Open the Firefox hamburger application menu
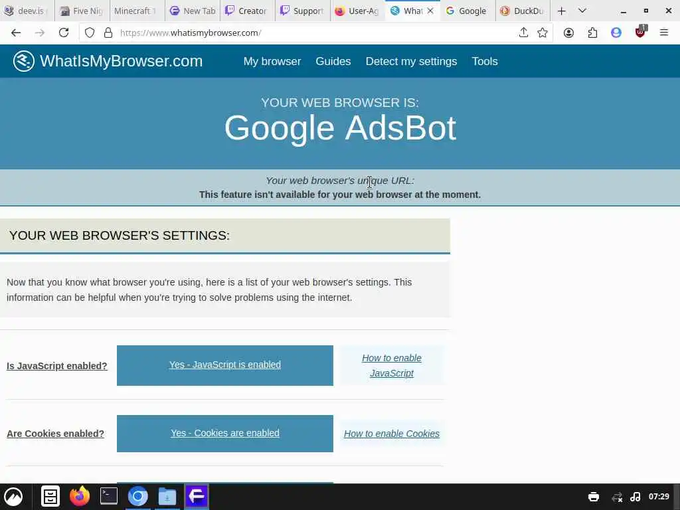680x510 pixels. tap(664, 33)
